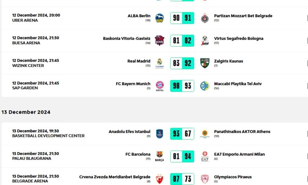Click the FC Barcelona crest
This screenshot has width=308, height=185.
pos(159,156)
